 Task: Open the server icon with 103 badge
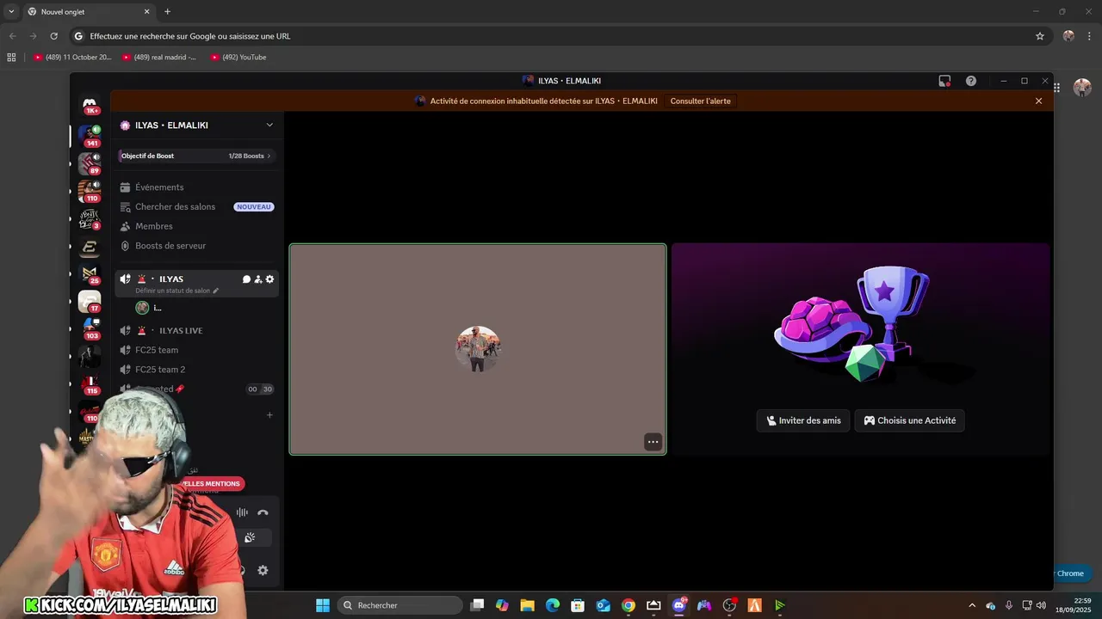pos(90,329)
